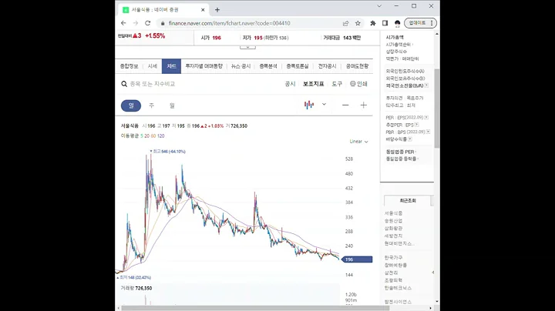Click the chart search magnifier icon
The width and height of the screenshot is (555, 311).
coord(124,84)
